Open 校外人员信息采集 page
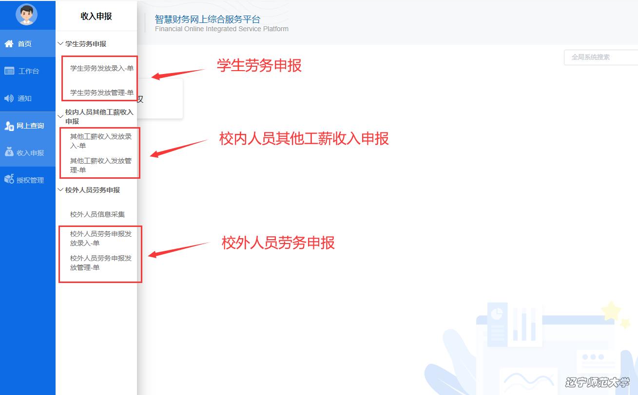The height and width of the screenshot is (395, 638). (97, 214)
